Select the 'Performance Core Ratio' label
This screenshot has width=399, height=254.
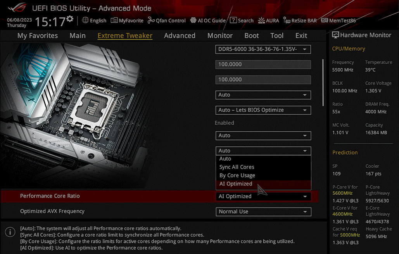(50, 196)
